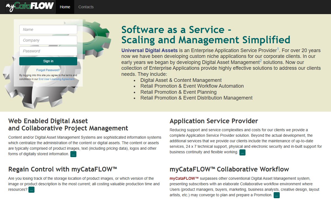This screenshot has width=331, height=204.
Task: Expand the Web Enabled Digital Asset section
Action: coord(73,154)
